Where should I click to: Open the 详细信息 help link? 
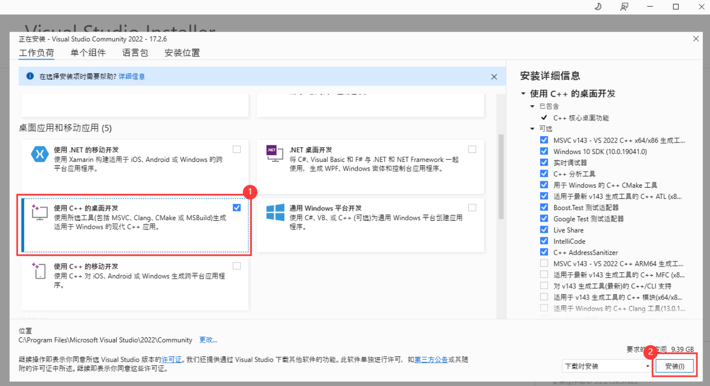132,76
